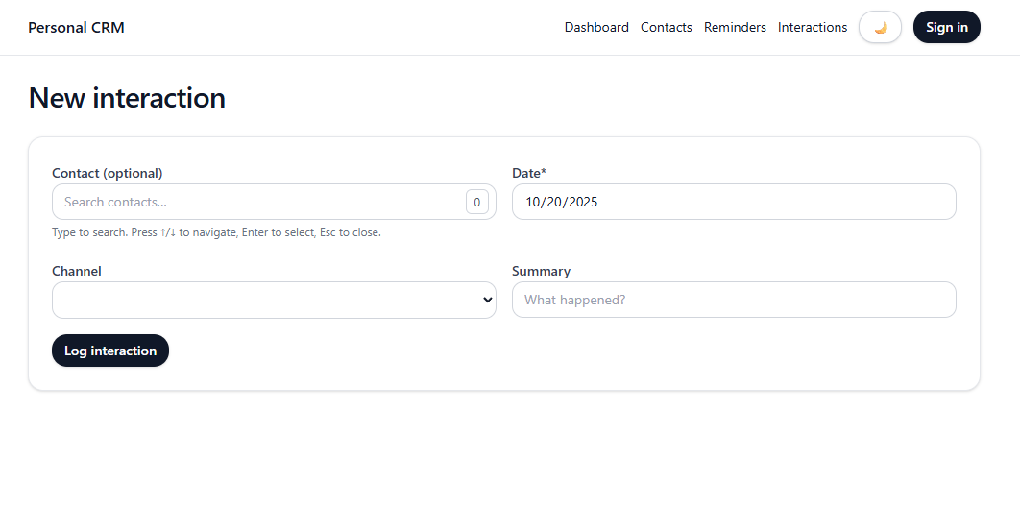The height and width of the screenshot is (508, 1020).
Task: Open the Dashboard page
Action: 596,27
